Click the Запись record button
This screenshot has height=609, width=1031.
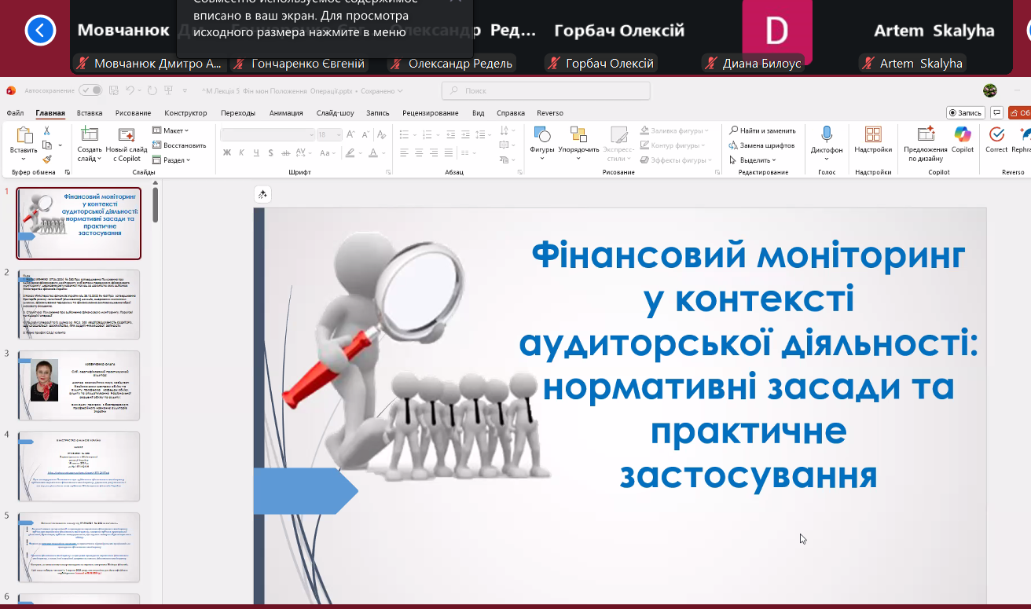pyautogui.click(x=965, y=113)
